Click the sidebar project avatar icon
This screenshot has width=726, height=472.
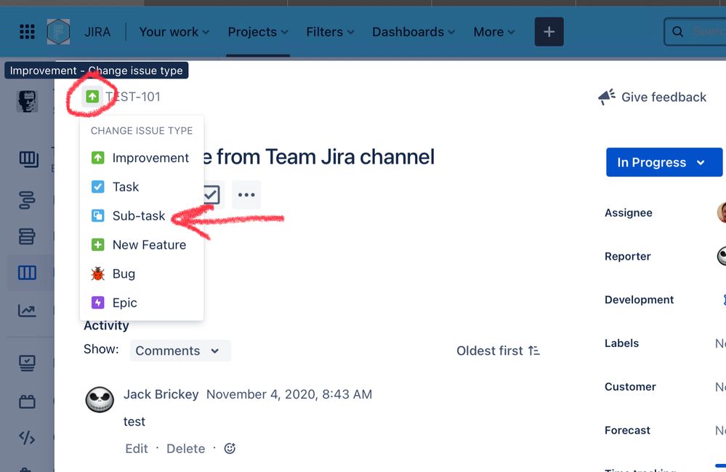(x=27, y=101)
